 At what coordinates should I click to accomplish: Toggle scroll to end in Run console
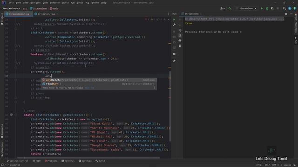(x=180, y=35)
